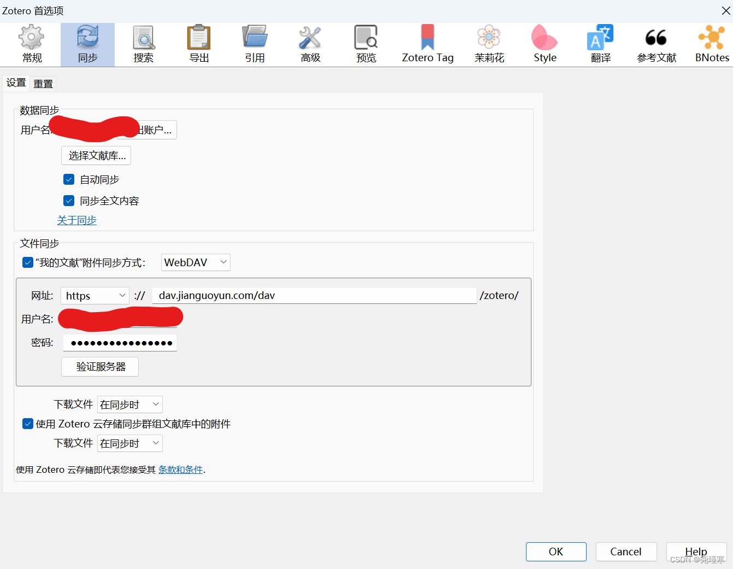Click the 选择文献库... button
Screen dimensions: 733x569
(x=96, y=156)
